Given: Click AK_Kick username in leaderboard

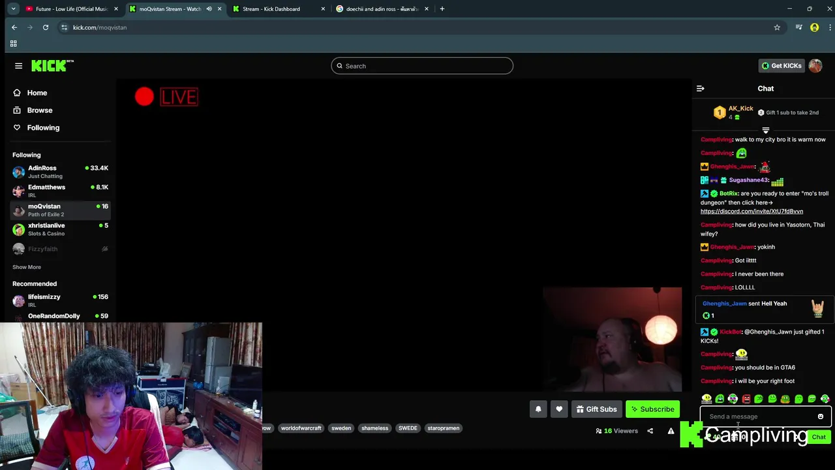Looking at the screenshot, I should pos(740,108).
